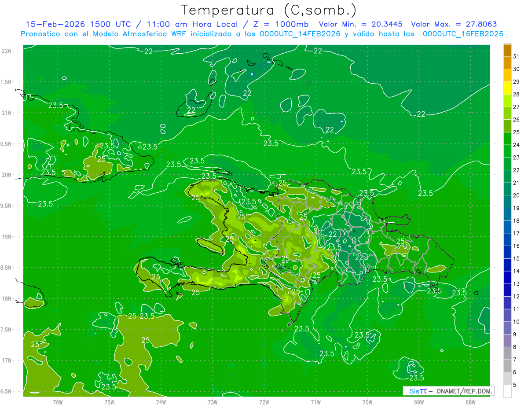Image resolution: width=528 pixels, height=408 pixels.
Task: Pick the gray swatch between 6 and 7
Action: 507,366
